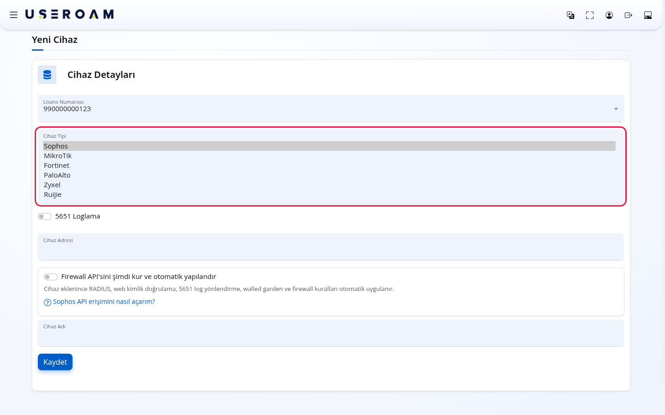Open the hamburger navigation menu

[x=13, y=15]
